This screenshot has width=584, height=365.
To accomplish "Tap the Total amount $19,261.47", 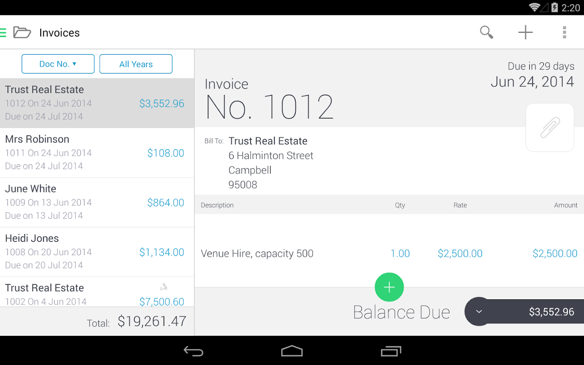I will 152,322.
